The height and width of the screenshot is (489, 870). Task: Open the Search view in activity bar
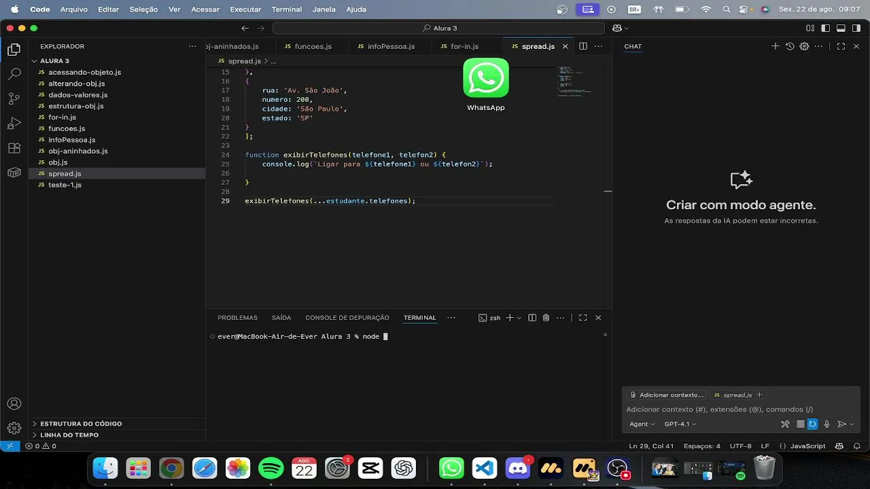coord(14,73)
